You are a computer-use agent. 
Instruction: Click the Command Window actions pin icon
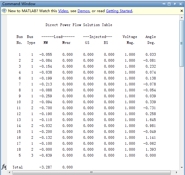point(164,4)
